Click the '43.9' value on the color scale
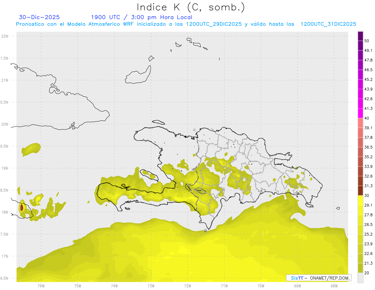Screen dimensions: 375x290 368,89
